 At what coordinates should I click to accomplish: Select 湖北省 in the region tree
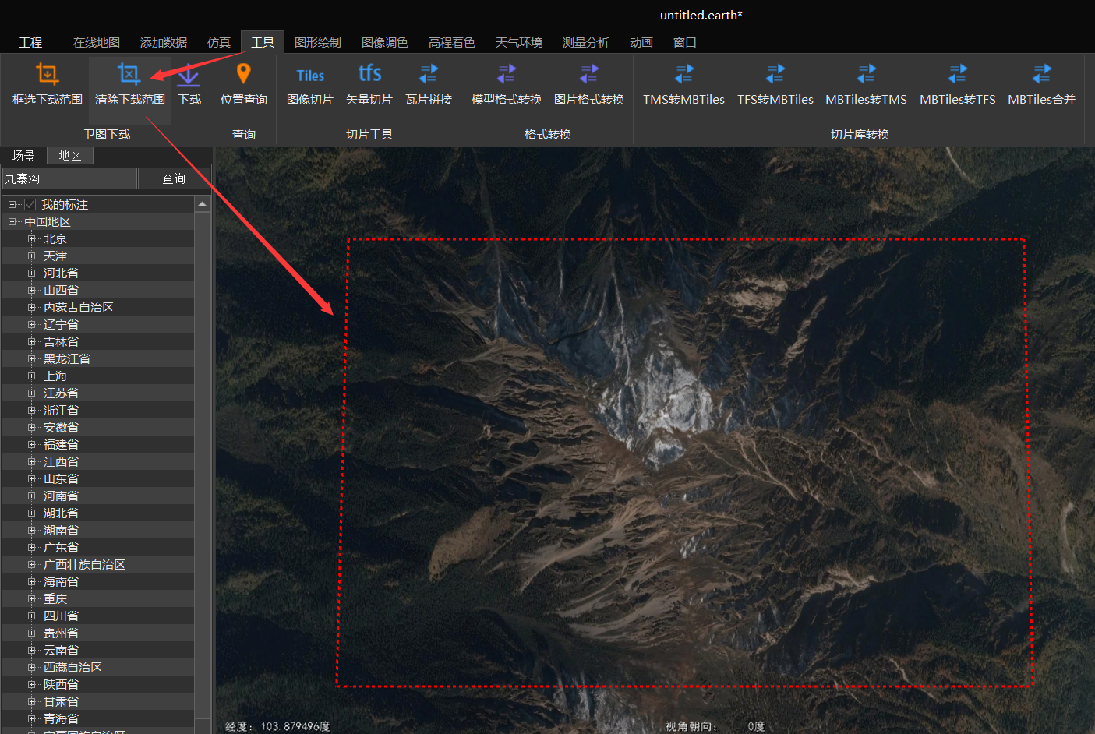click(x=61, y=513)
